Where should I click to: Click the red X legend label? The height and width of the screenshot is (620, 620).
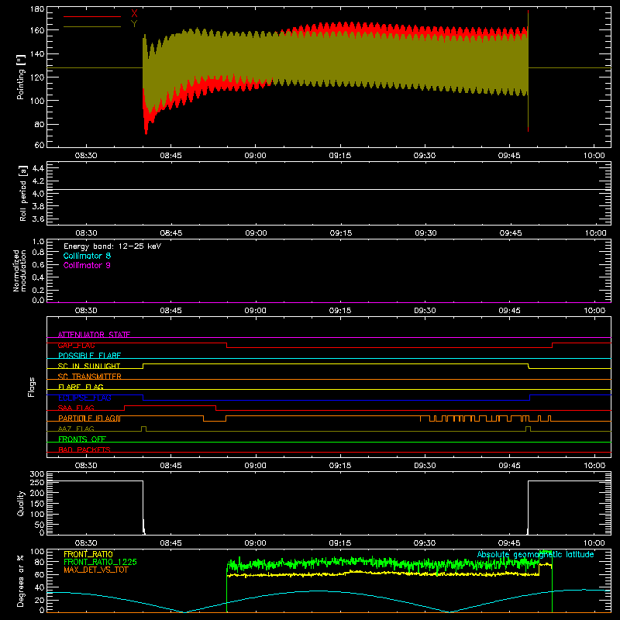(134, 14)
